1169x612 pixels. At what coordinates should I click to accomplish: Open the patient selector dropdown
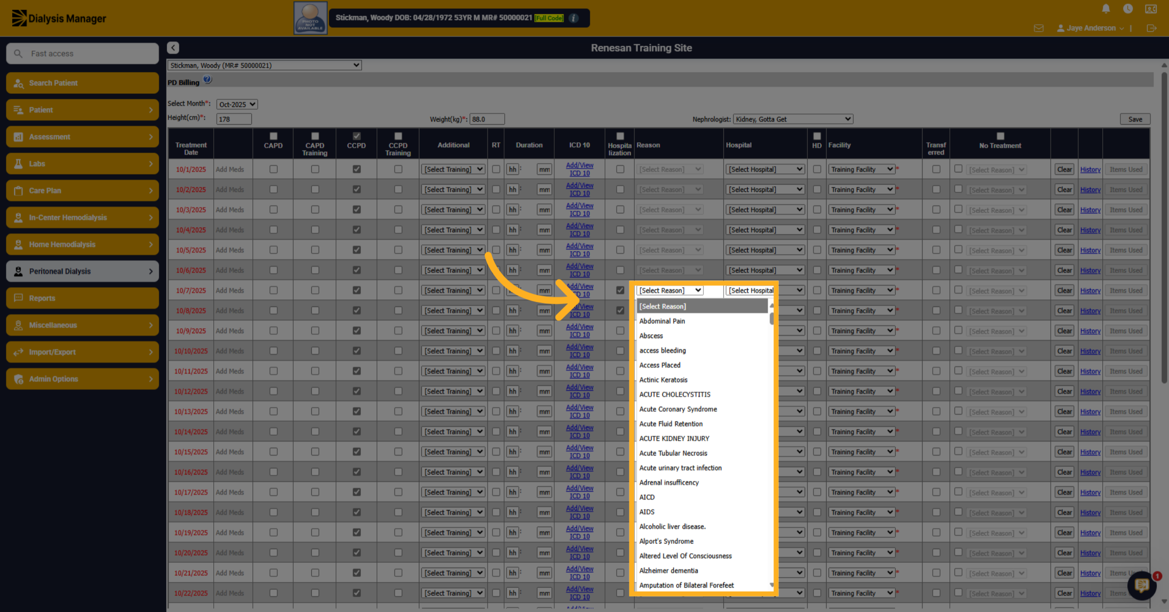click(264, 65)
